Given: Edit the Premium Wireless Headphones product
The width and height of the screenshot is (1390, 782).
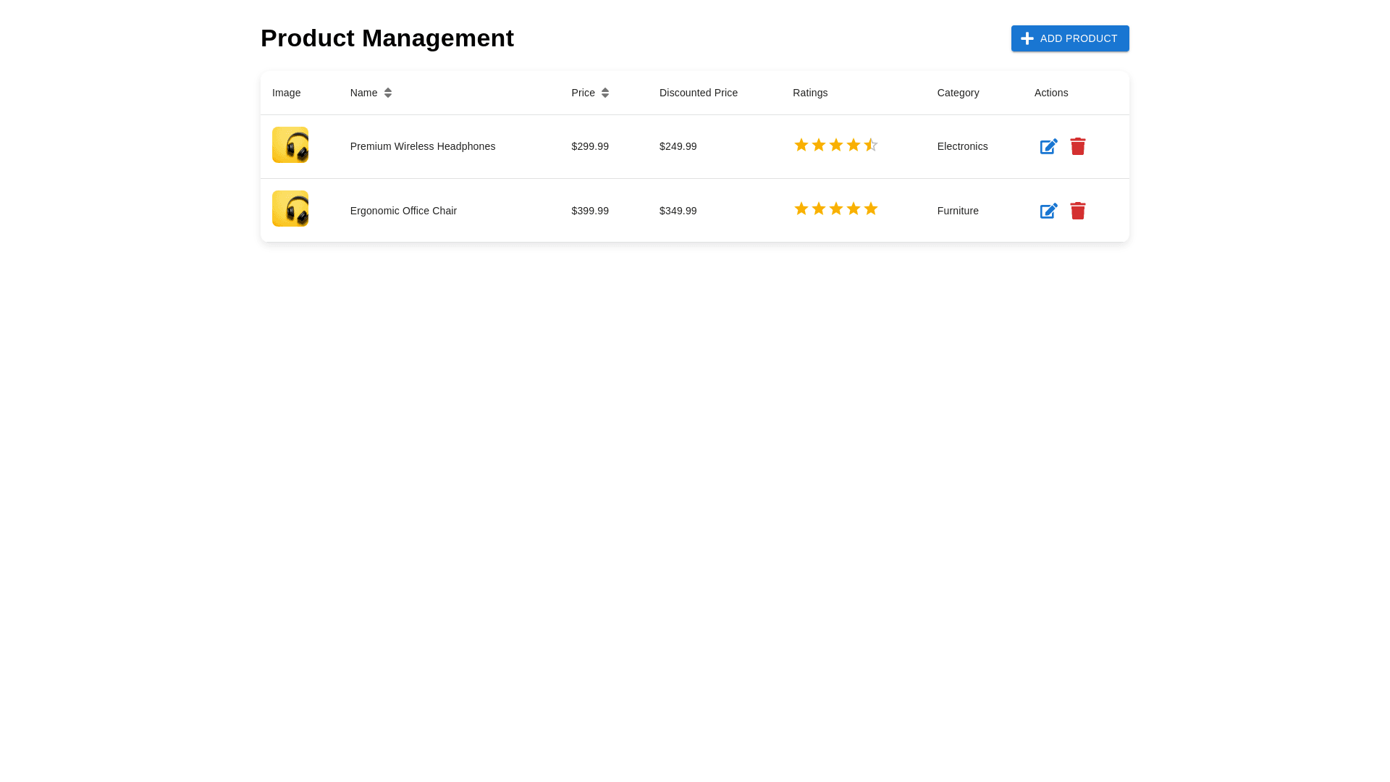Looking at the screenshot, I should tap(1048, 146).
